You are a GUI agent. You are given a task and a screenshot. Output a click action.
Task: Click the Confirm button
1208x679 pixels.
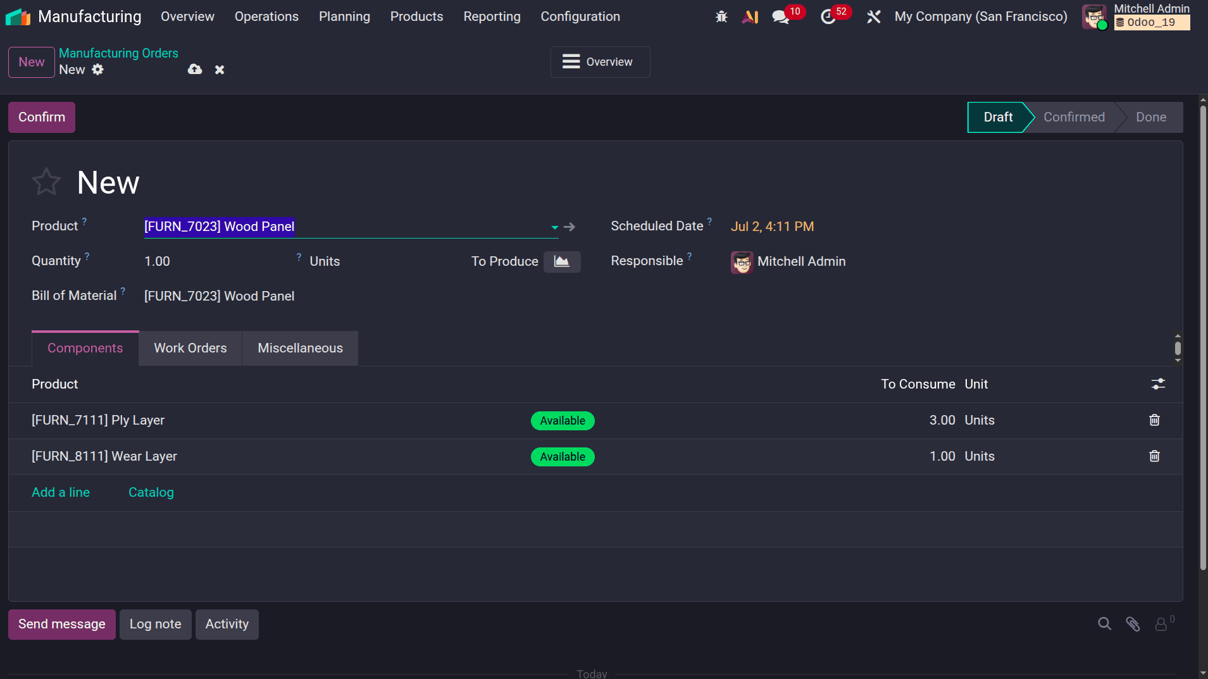(x=42, y=117)
